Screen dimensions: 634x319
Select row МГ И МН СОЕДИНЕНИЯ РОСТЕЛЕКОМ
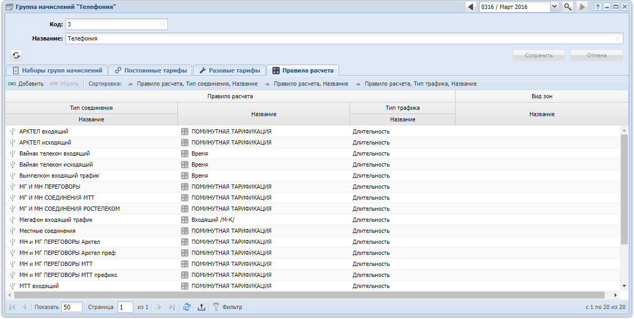tap(313, 209)
